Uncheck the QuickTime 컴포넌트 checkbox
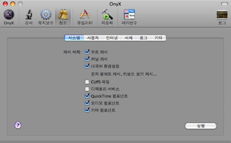Screen dimensions: 231x143 pos(87,96)
